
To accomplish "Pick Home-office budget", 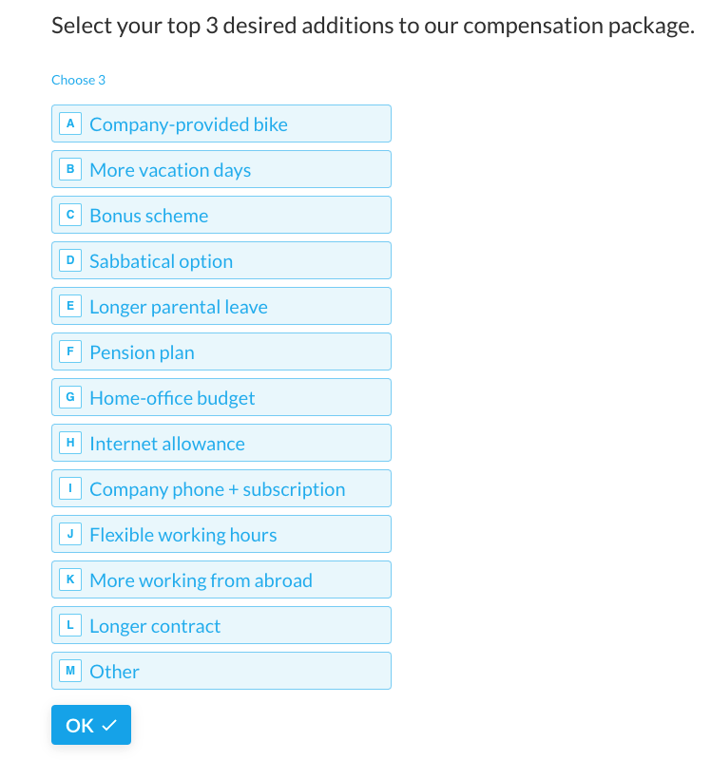I will 221,398.
